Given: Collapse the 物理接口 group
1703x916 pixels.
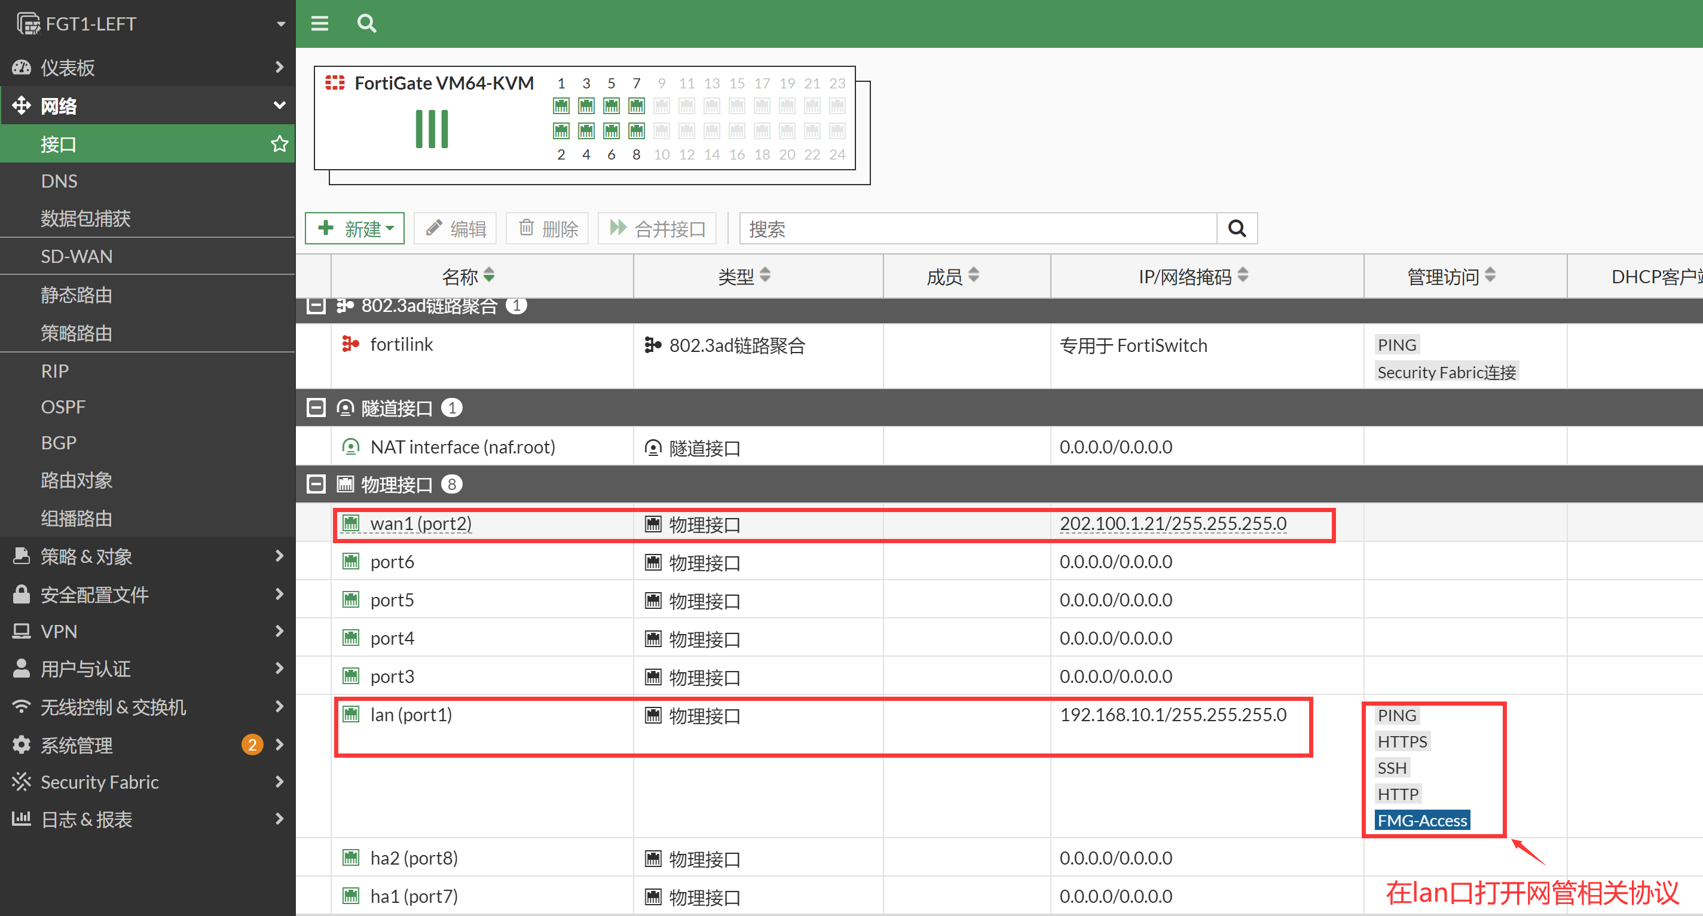Looking at the screenshot, I should click(317, 485).
